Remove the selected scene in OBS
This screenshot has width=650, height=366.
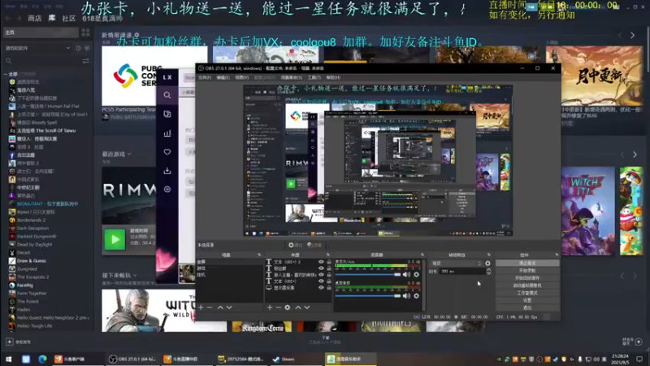point(210,307)
